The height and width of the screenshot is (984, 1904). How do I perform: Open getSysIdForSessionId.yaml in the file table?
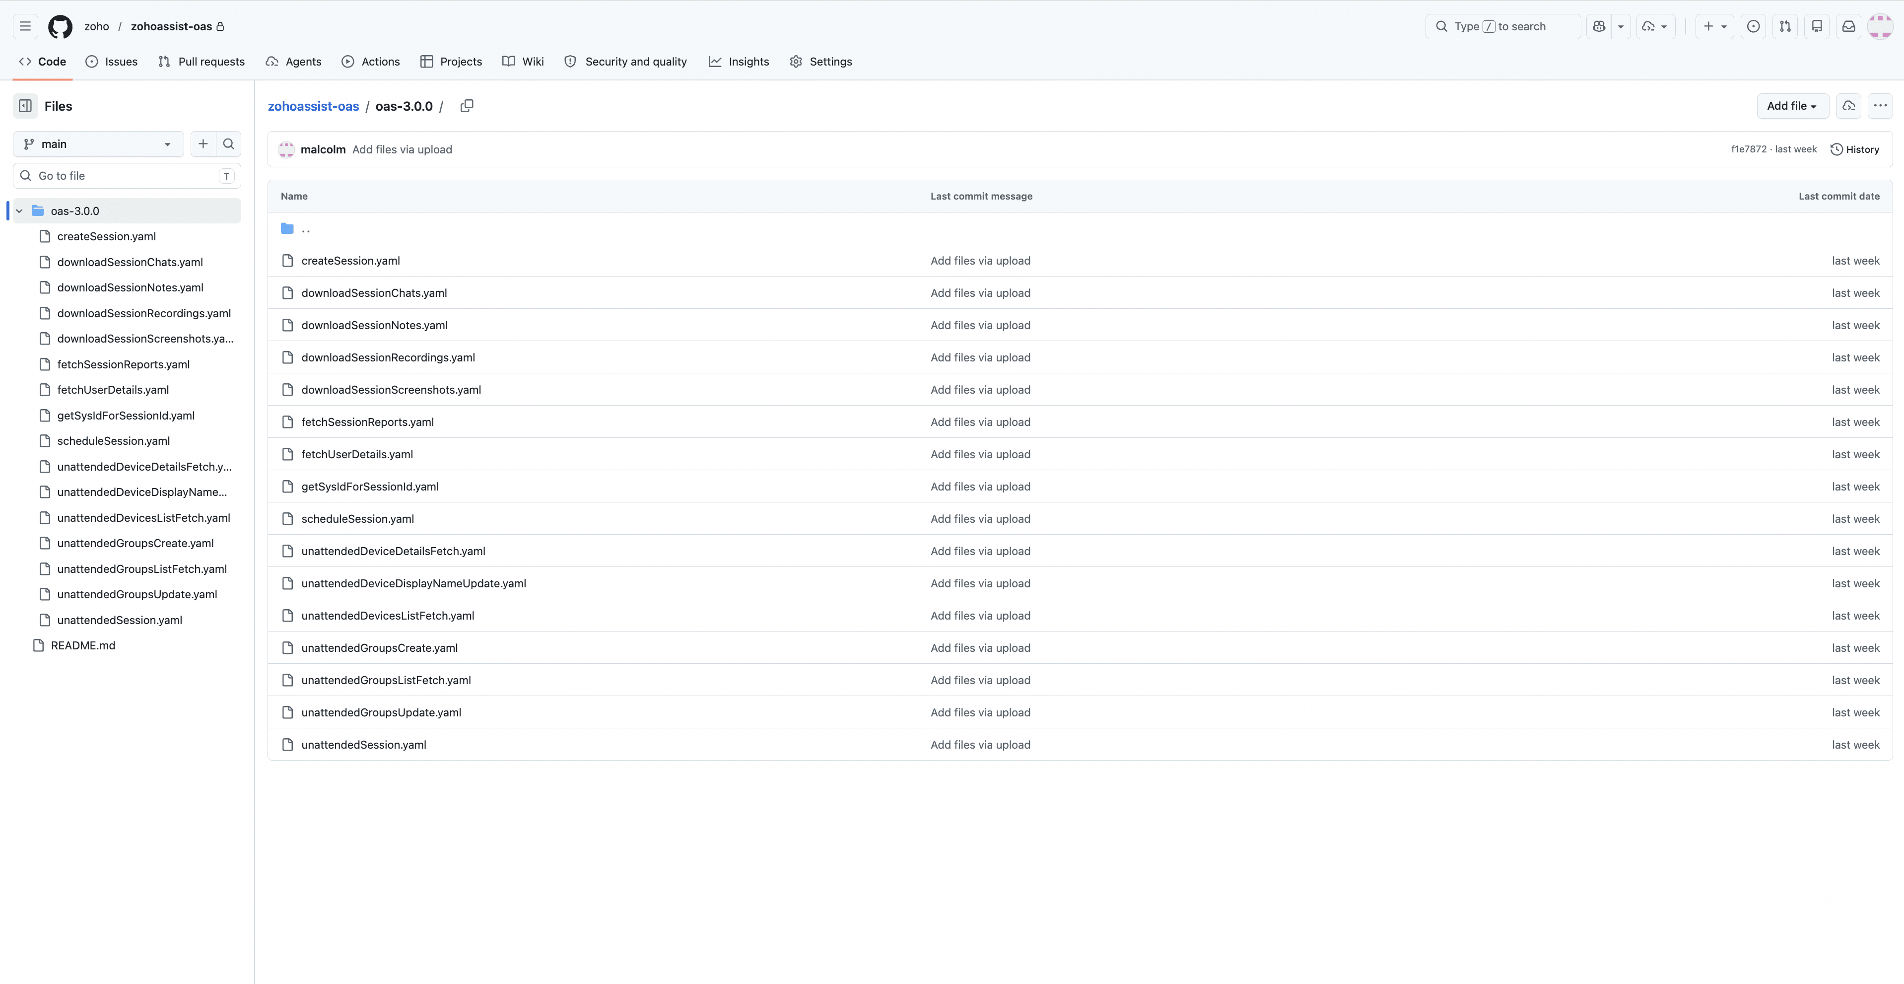[370, 487]
